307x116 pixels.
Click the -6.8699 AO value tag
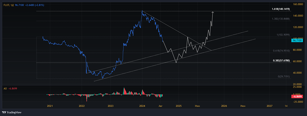click(297, 96)
